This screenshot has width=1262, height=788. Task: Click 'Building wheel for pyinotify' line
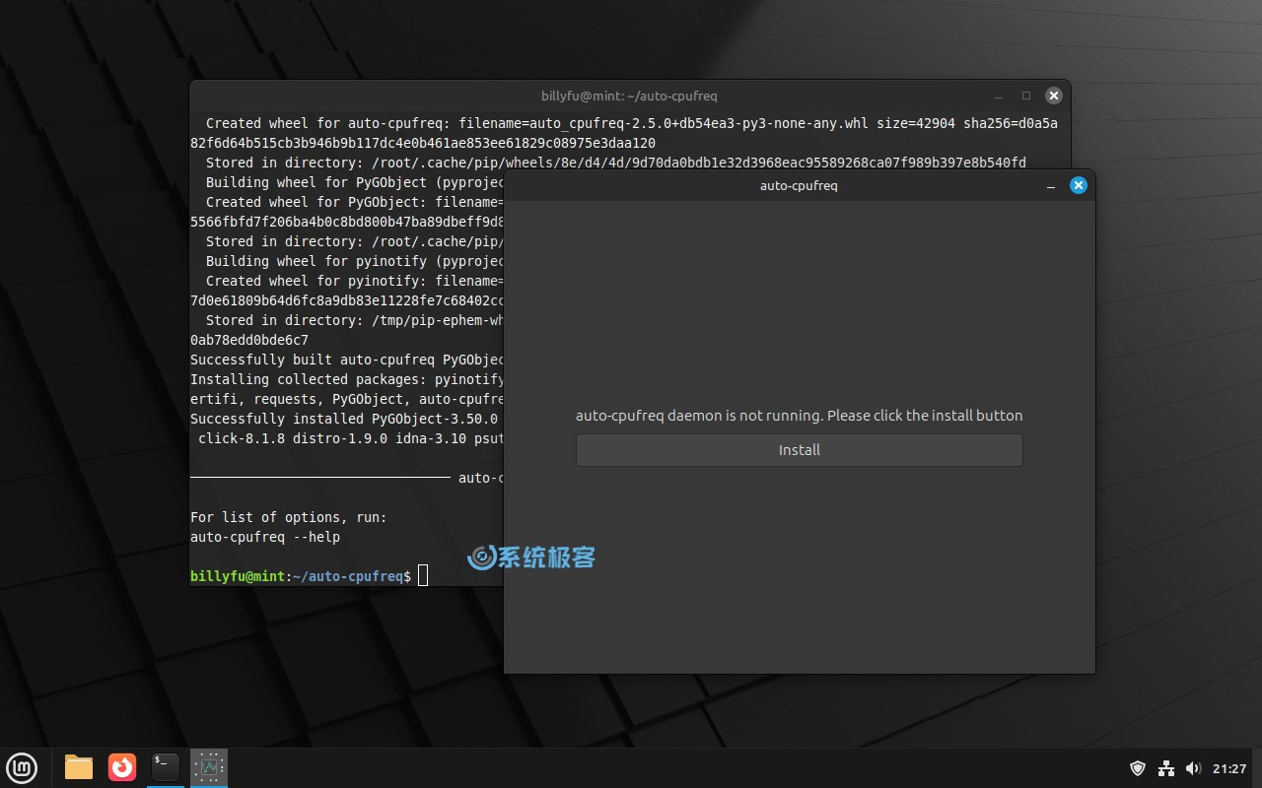355,261
